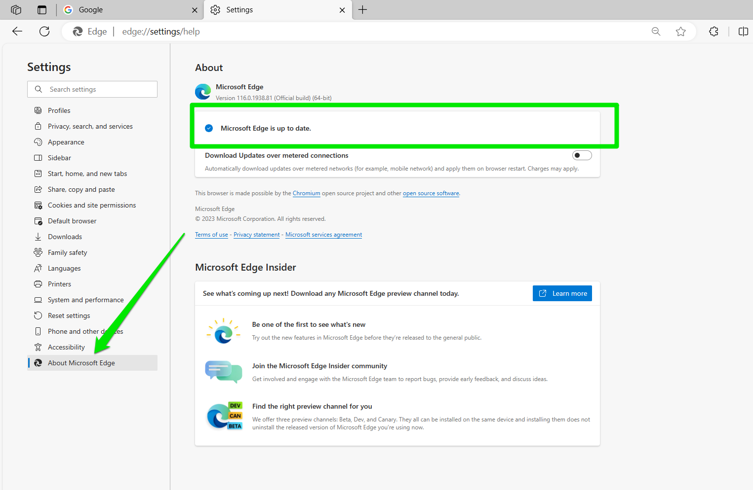Image resolution: width=753 pixels, height=490 pixels.
Task: Open the Extensions puzzle icon
Action: pos(713,32)
